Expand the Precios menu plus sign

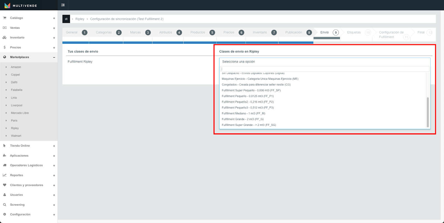pos(54,48)
